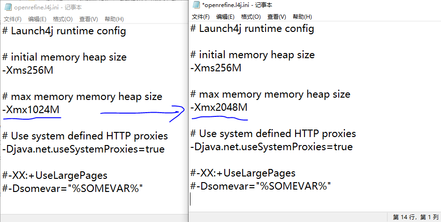441x222 pixels.
Task: Click the Notepad icon in the left window title bar
Action: coord(8,8)
